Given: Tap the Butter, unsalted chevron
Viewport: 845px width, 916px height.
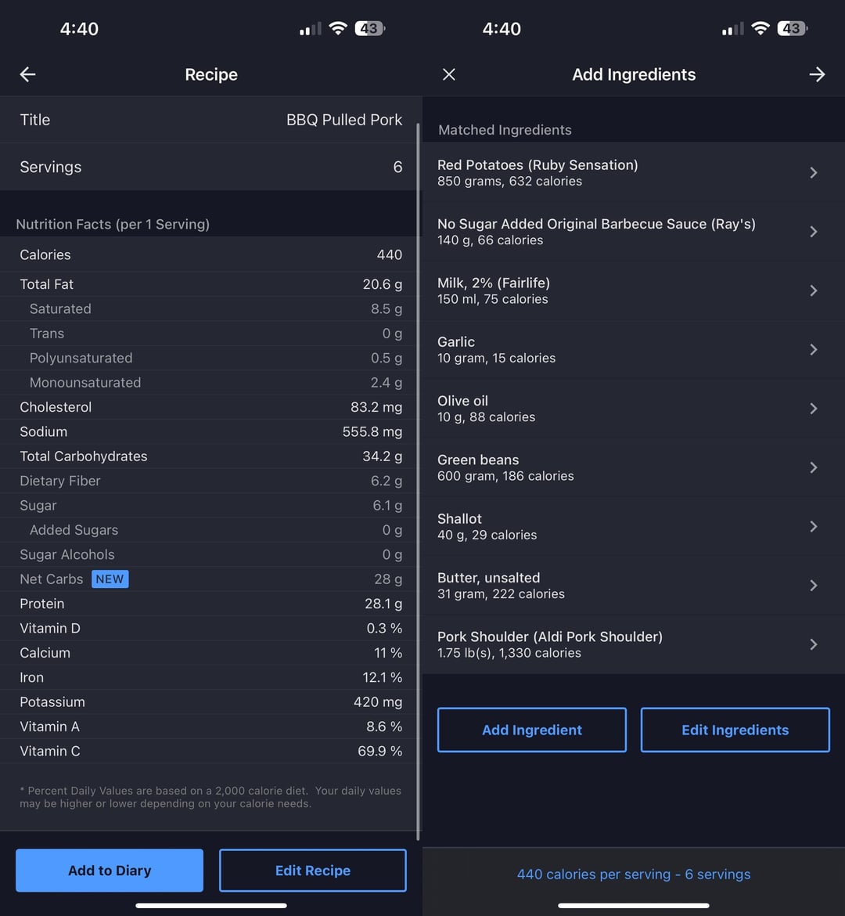Looking at the screenshot, I should [x=814, y=586].
